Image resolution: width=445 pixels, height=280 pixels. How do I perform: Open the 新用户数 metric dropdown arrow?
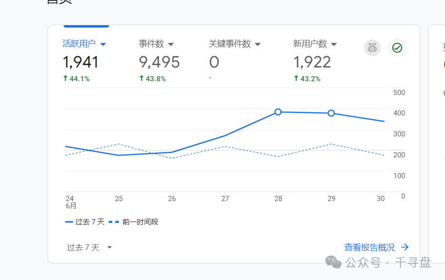pos(334,44)
